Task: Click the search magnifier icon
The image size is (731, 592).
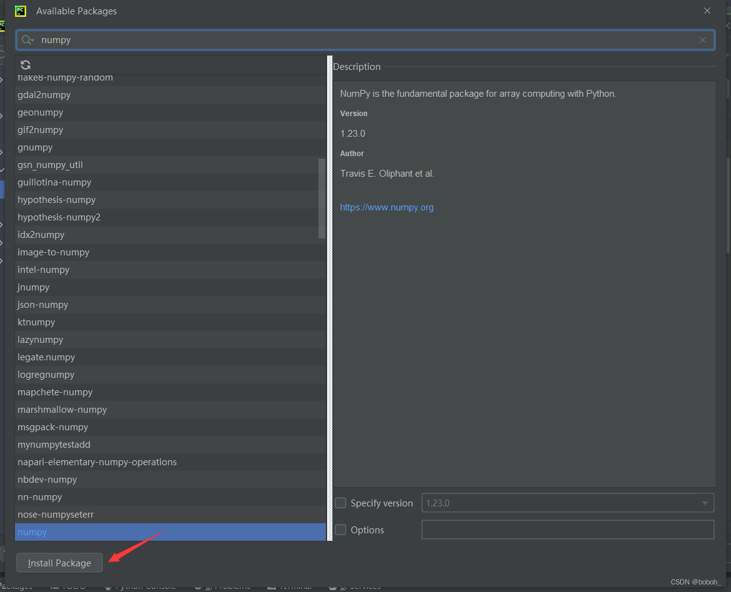Action: tap(27, 40)
